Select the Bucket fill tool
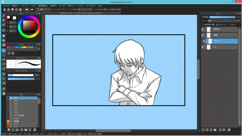 pos(4,40)
